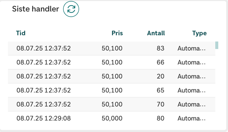228x132 pixels.
Task: Sort trades by Tid column
Action: click(x=21, y=33)
